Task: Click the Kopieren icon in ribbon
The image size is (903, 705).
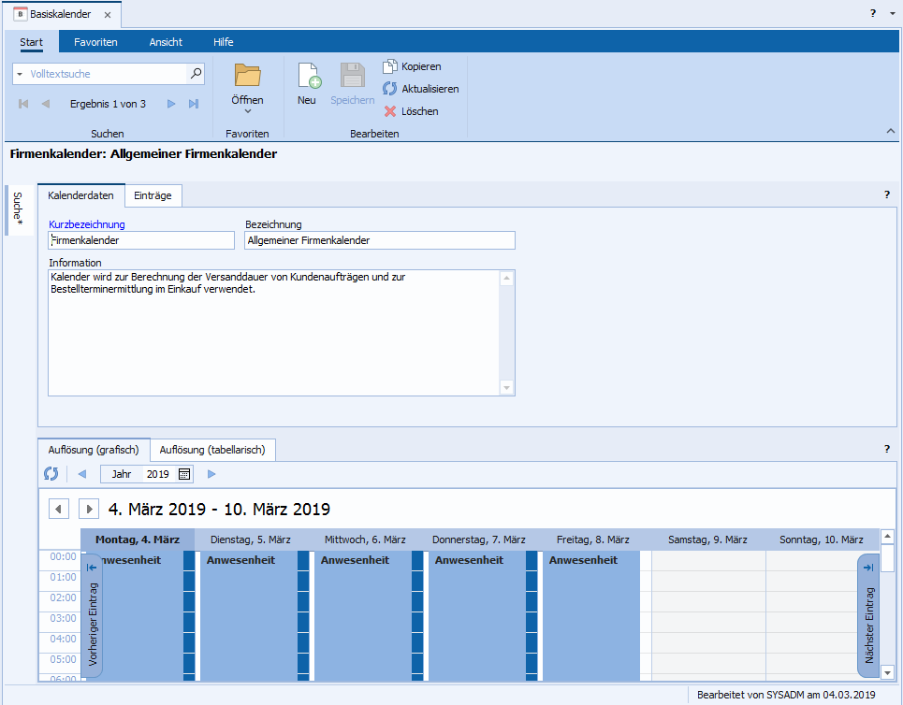Action: tap(390, 66)
